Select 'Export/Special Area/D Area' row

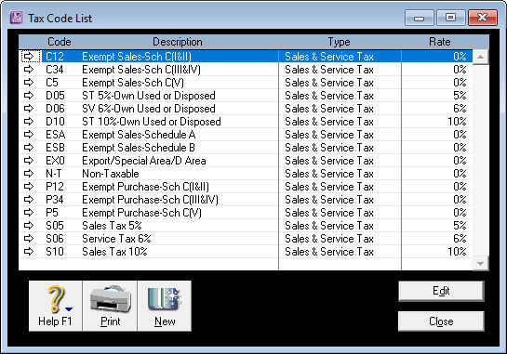[x=246, y=161]
